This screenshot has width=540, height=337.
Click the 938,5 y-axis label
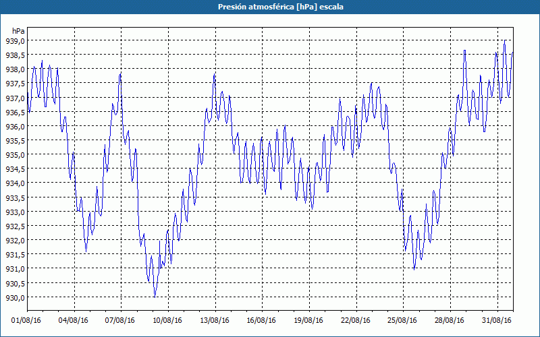(x=15, y=55)
